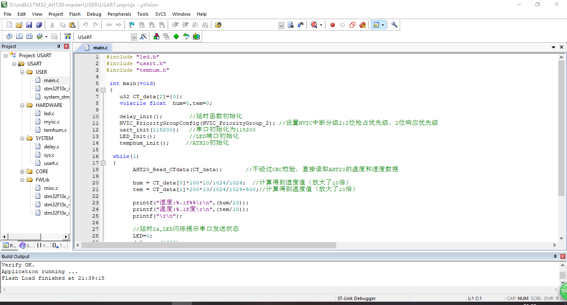Click the Manage Project Items icon
Image resolution: width=567 pixels, height=305 pixels.
tap(156, 36)
